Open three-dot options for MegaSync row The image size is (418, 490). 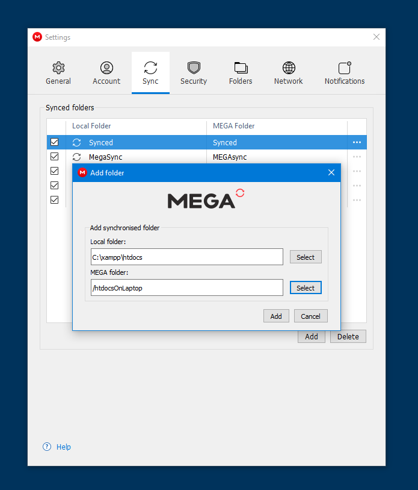[x=357, y=157]
